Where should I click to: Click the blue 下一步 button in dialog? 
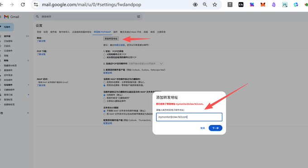coord(215,128)
